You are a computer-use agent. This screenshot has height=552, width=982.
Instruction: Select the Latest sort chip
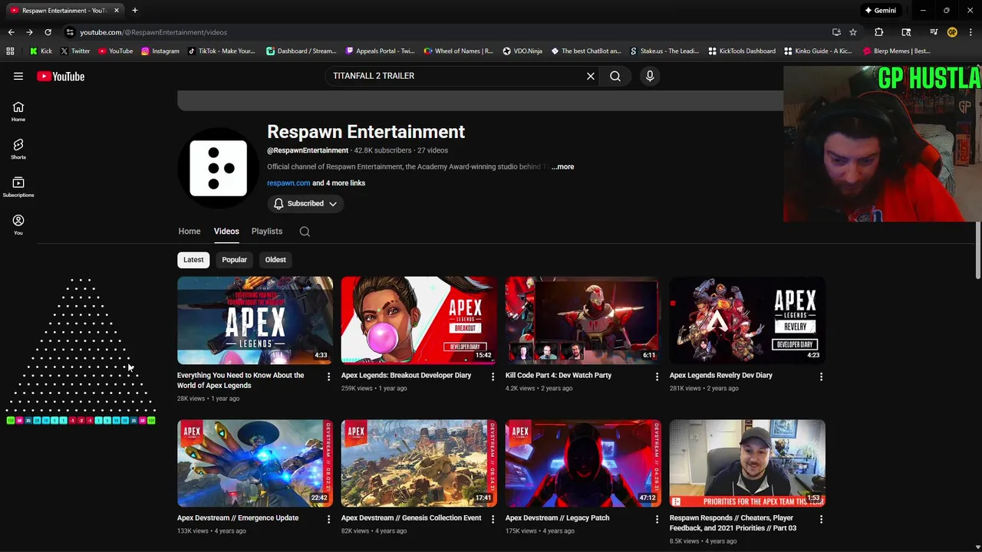(193, 259)
